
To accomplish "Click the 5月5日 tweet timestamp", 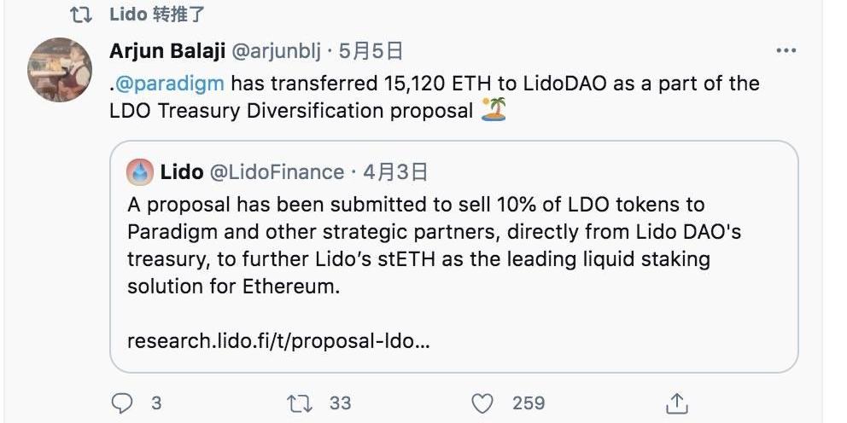I will [x=371, y=51].
